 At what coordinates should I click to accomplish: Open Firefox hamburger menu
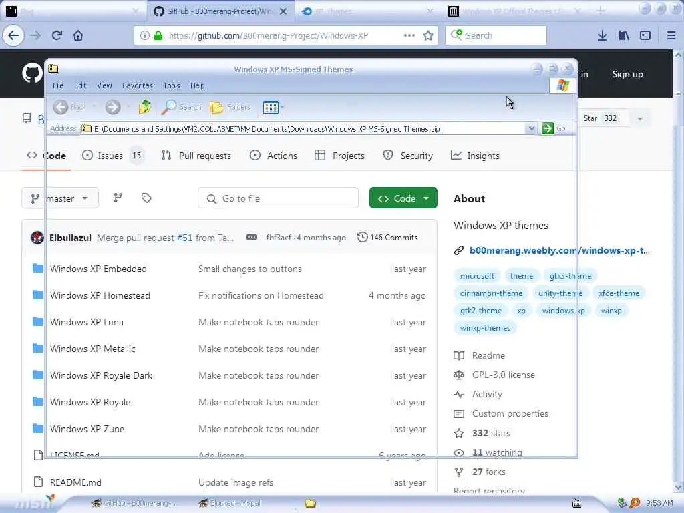[x=671, y=35]
